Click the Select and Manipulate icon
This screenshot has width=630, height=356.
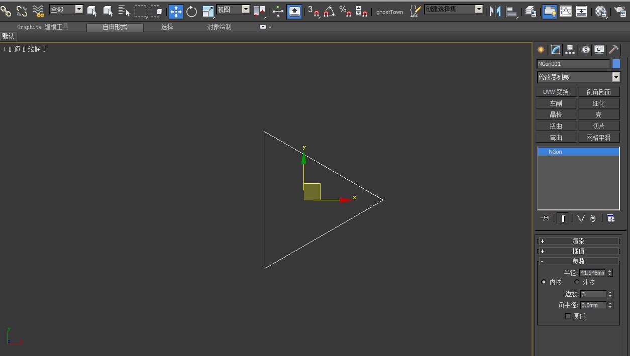coord(278,11)
